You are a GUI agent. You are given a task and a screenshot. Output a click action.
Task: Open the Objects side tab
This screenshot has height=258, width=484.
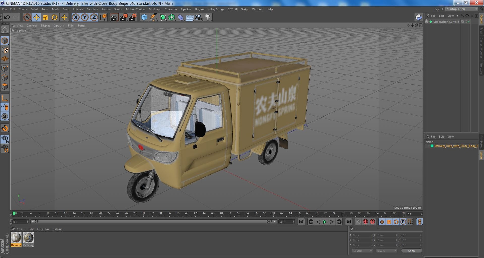[481, 19]
